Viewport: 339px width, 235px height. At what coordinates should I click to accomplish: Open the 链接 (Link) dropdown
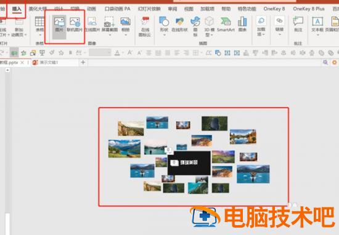(279, 26)
